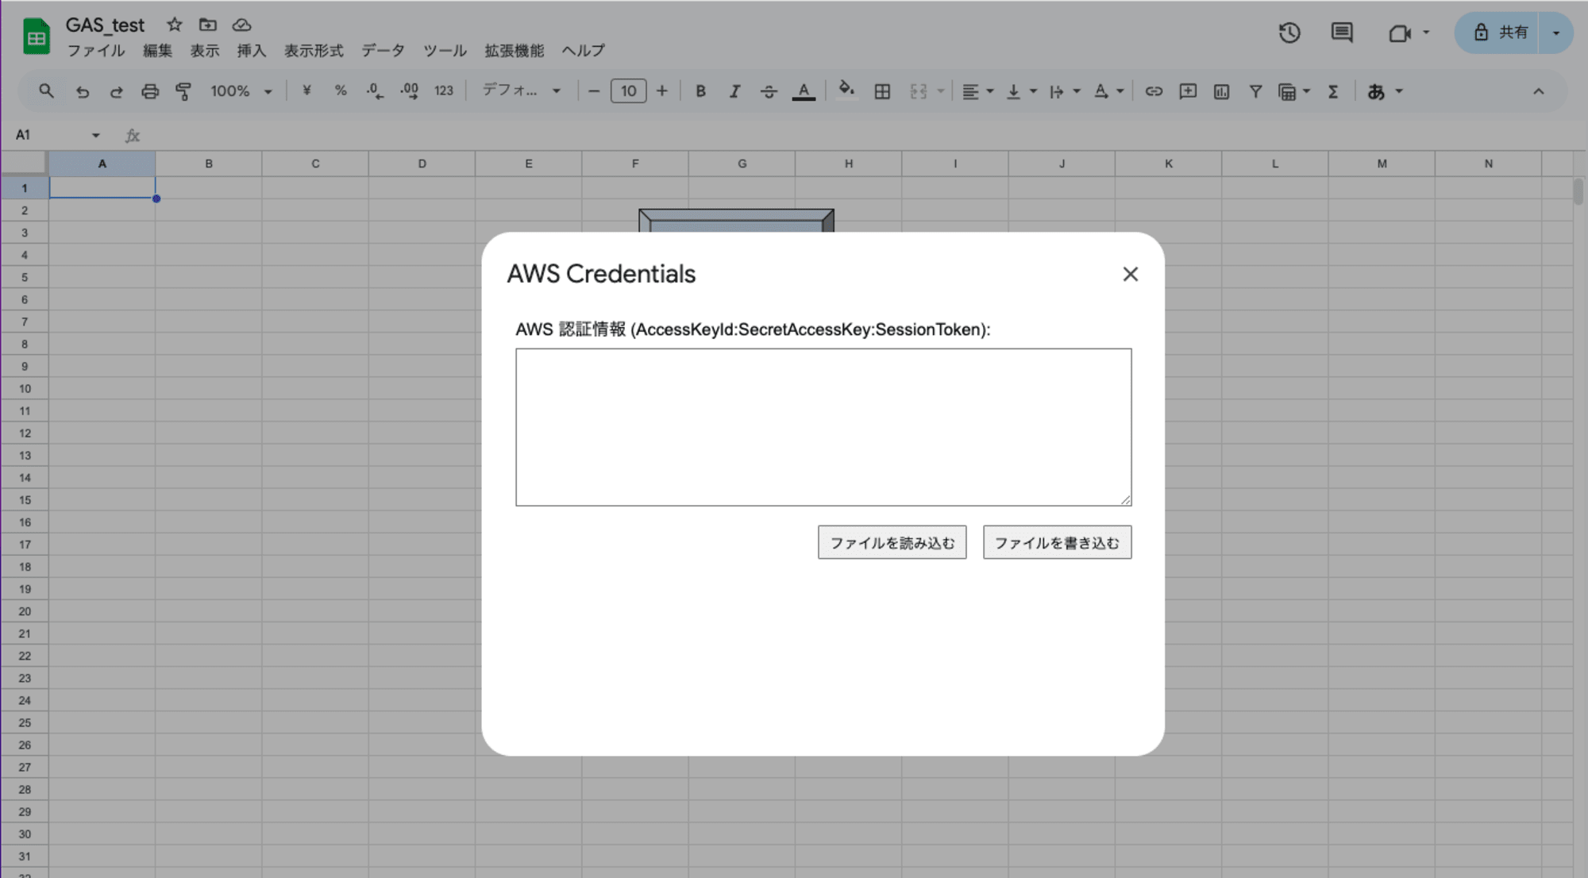This screenshot has width=1588, height=878.
Task: Increase the font size
Action: point(662,91)
